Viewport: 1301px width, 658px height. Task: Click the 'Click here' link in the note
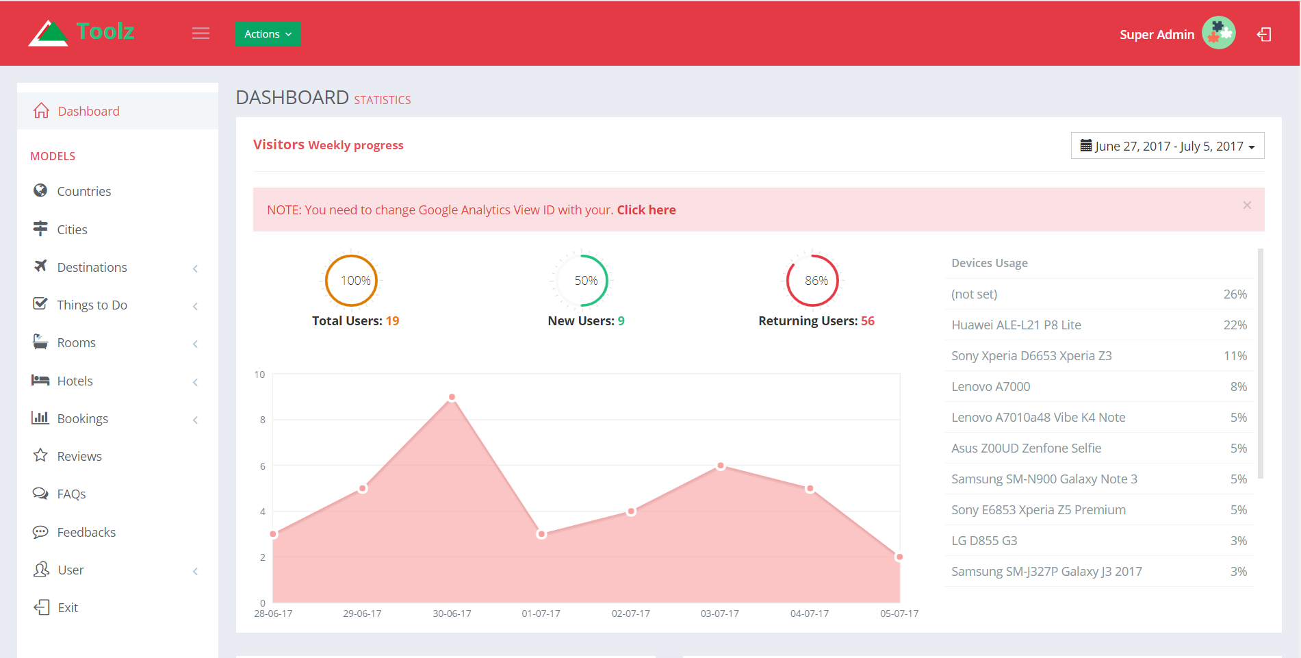646,210
